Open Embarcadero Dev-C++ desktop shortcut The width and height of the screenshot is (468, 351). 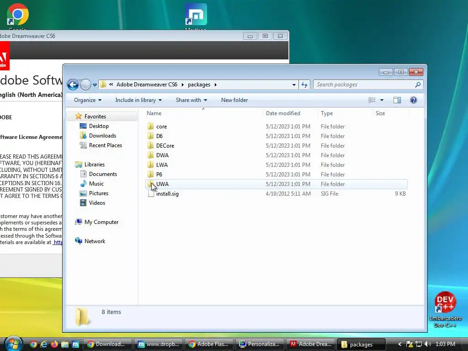(x=445, y=309)
